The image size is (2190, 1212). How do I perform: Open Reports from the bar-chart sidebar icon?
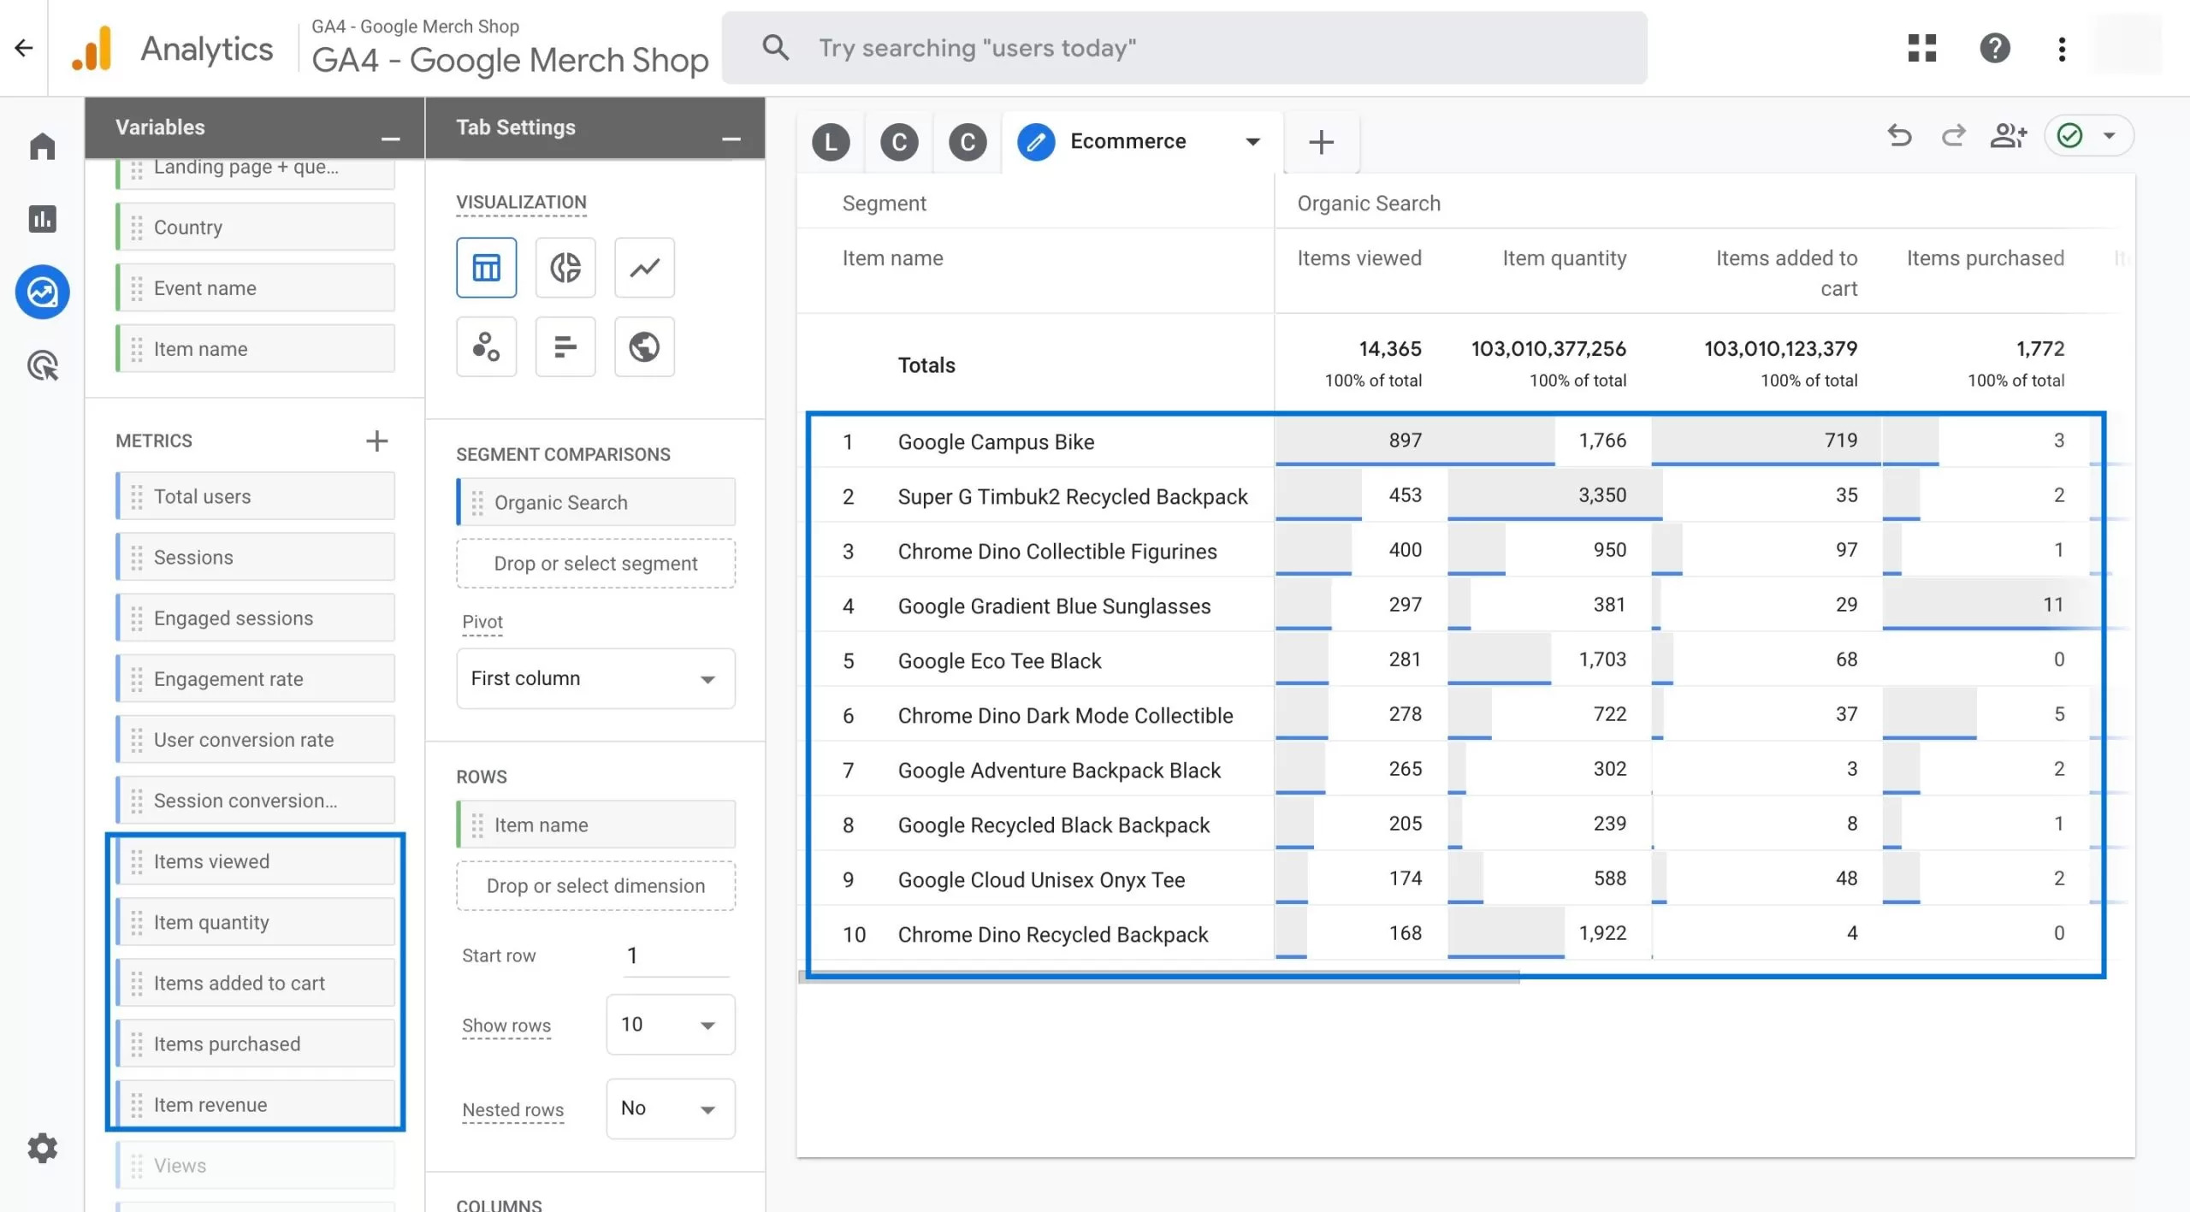click(x=42, y=219)
